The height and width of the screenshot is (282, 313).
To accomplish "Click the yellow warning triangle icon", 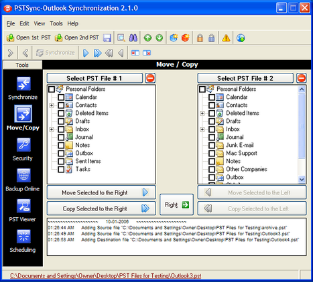I will [x=226, y=38].
